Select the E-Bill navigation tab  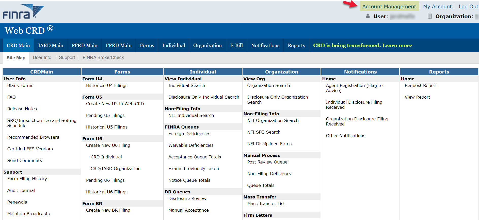coord(236,45)
